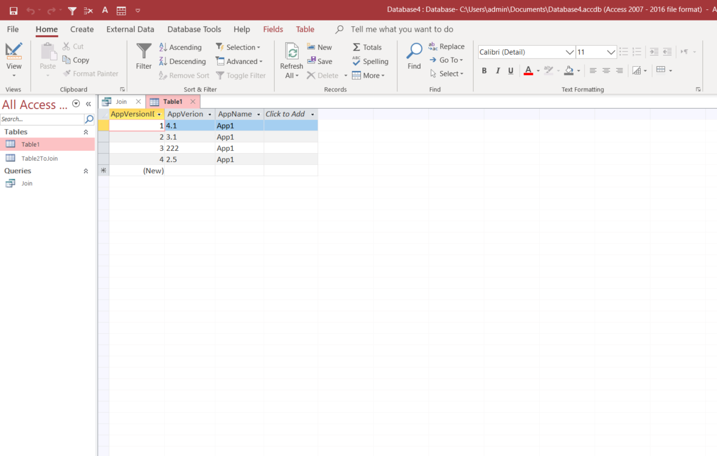Image resolution: width=717 pixels, height=456 pixels.
Task: Select the new record row selector
Action: (x=103, y=171)
